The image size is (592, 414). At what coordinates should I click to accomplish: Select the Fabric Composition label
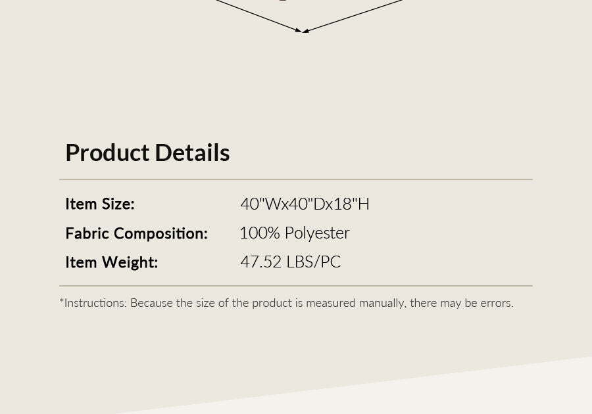tap(136, 233)
